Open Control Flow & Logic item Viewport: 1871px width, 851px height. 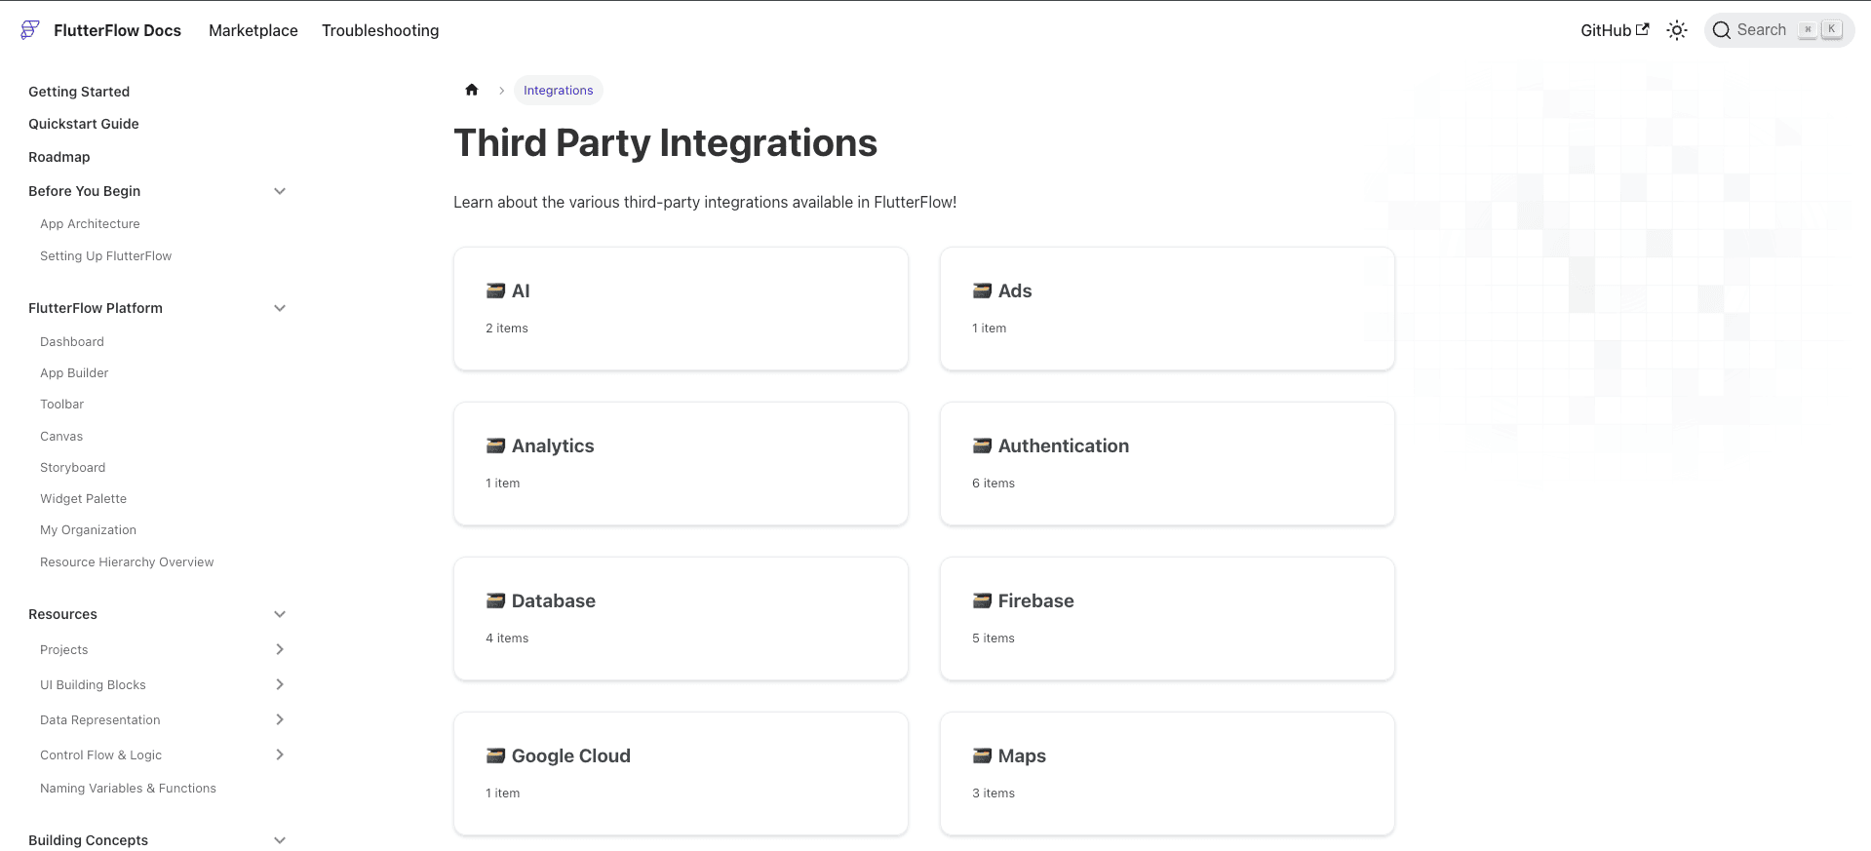[x=101, y=754]
